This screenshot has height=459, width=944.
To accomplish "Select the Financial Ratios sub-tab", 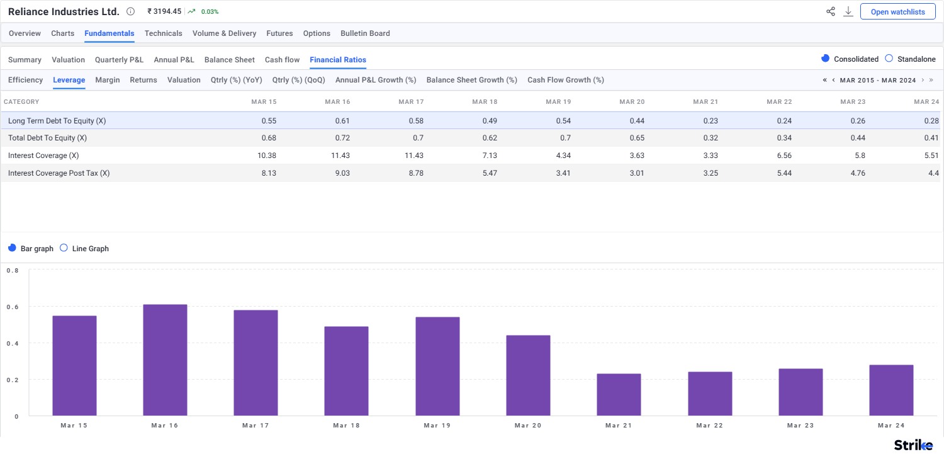I will [x=338, y=60].
